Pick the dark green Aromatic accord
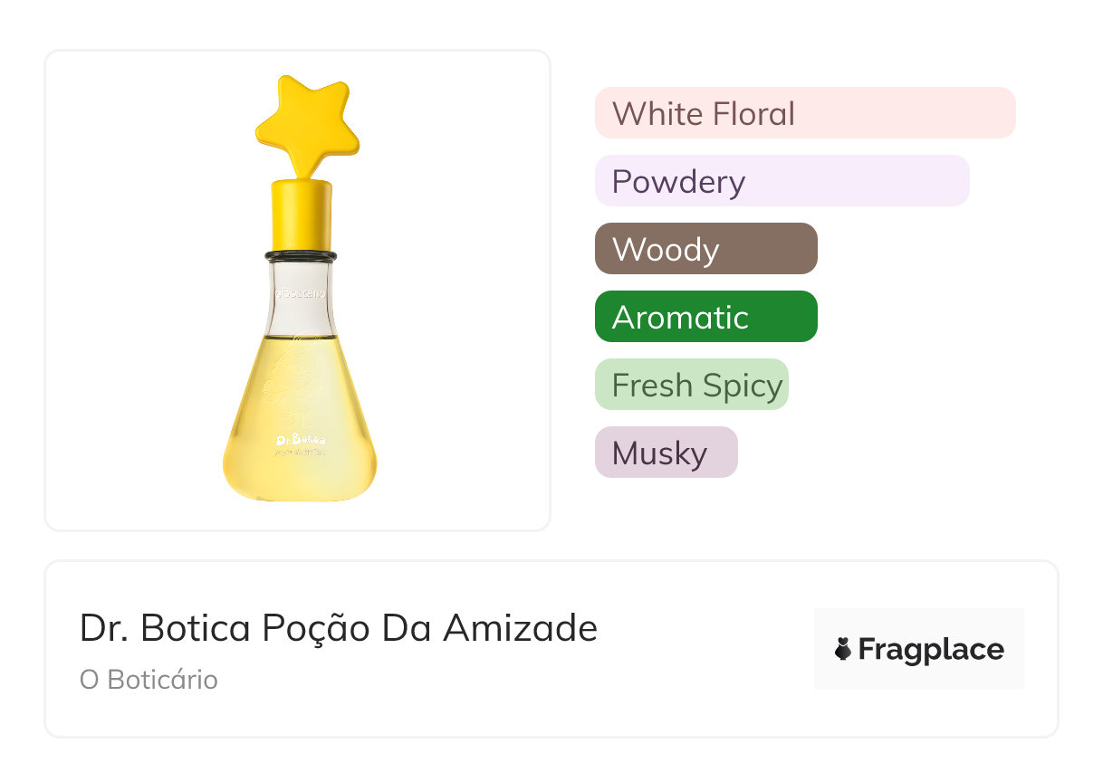Screen dimensions: 1103x782 point(705,317)
